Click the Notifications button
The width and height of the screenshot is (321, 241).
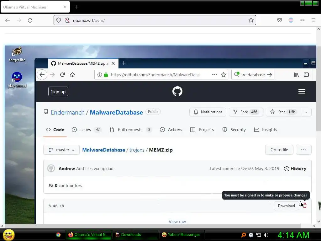click(208, 112)
